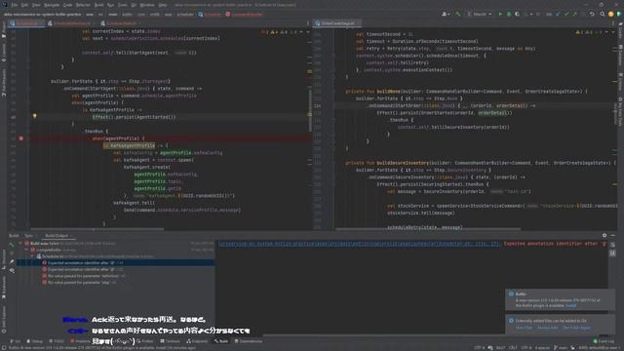Collapse the 'Build main: failed' tree node
This screenshot has width=624, height=351.
[x=20, y=243]
